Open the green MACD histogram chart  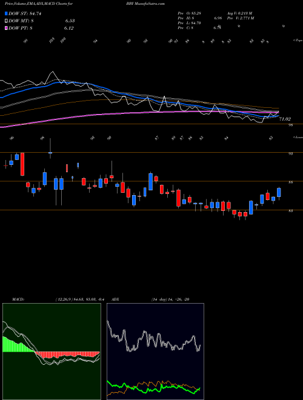coord(52,352)
